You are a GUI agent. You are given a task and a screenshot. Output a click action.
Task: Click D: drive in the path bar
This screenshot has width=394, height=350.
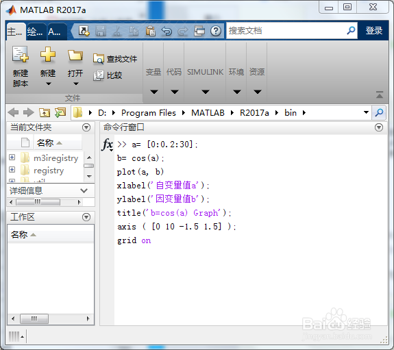102,112
